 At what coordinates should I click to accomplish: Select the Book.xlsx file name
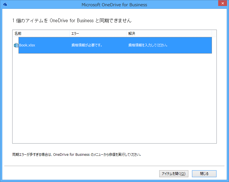(27, 45)
